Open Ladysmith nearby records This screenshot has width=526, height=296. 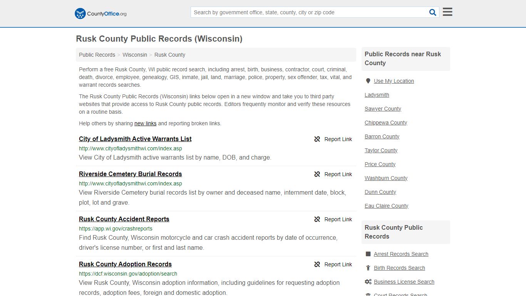click(x=377, y=95)
